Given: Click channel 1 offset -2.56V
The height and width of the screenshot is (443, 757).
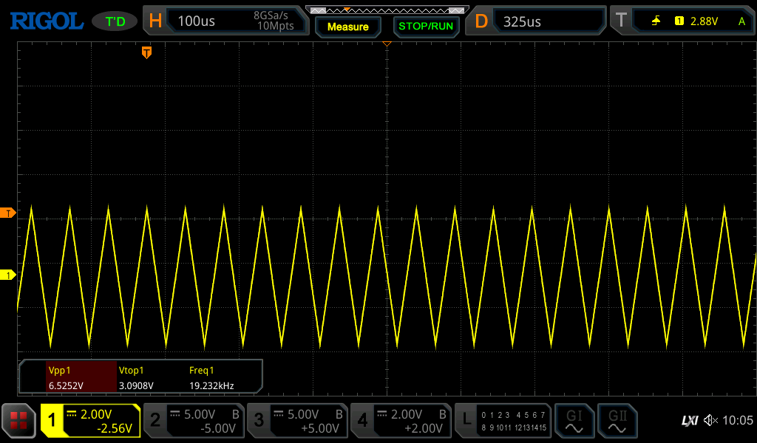Looking at the screenshot, I should (115, 428).
